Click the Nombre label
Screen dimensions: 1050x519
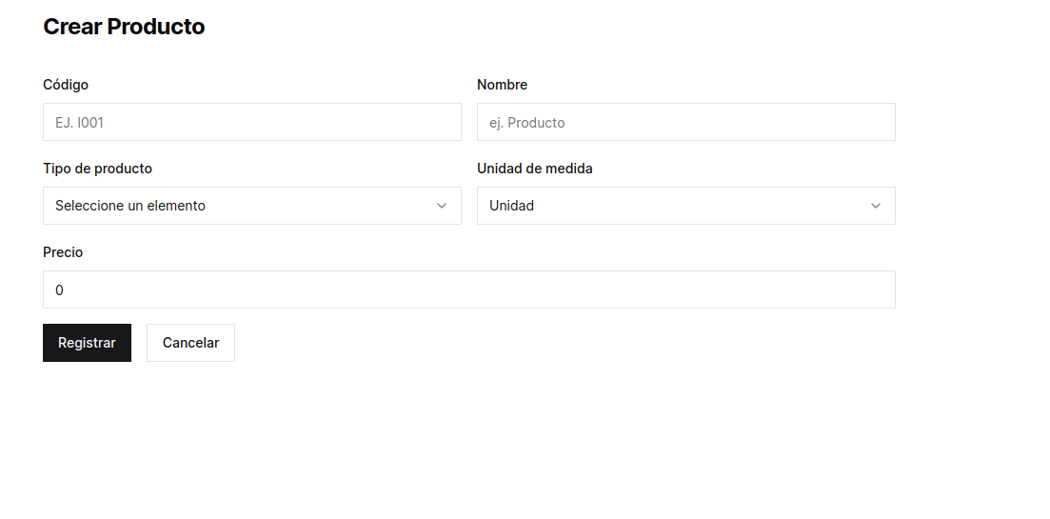pyautogui.click(x=502, y=85)
